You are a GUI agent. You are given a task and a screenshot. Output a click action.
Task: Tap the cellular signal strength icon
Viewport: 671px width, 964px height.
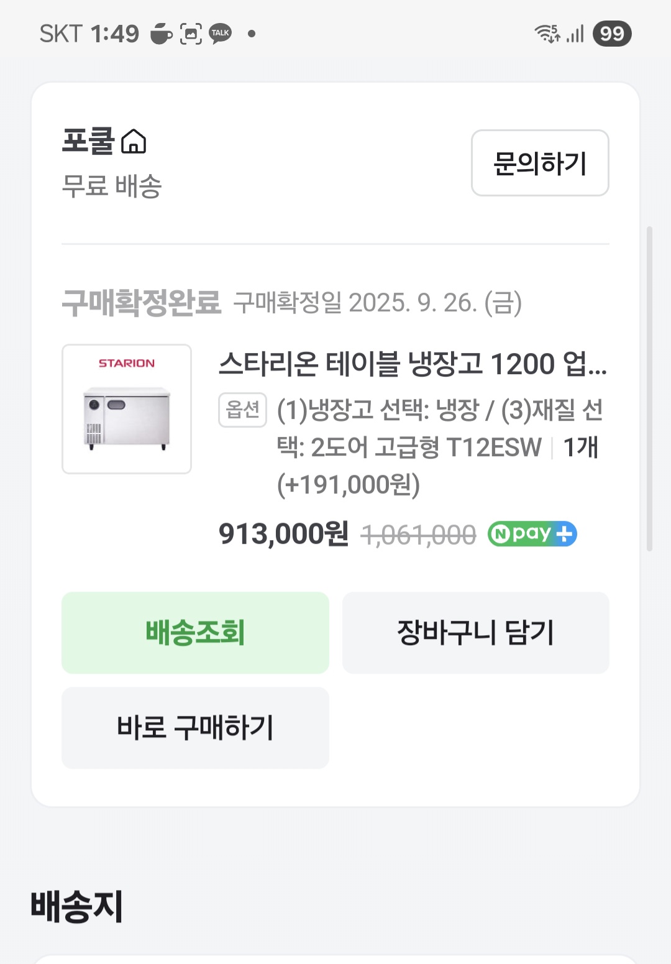575,34
